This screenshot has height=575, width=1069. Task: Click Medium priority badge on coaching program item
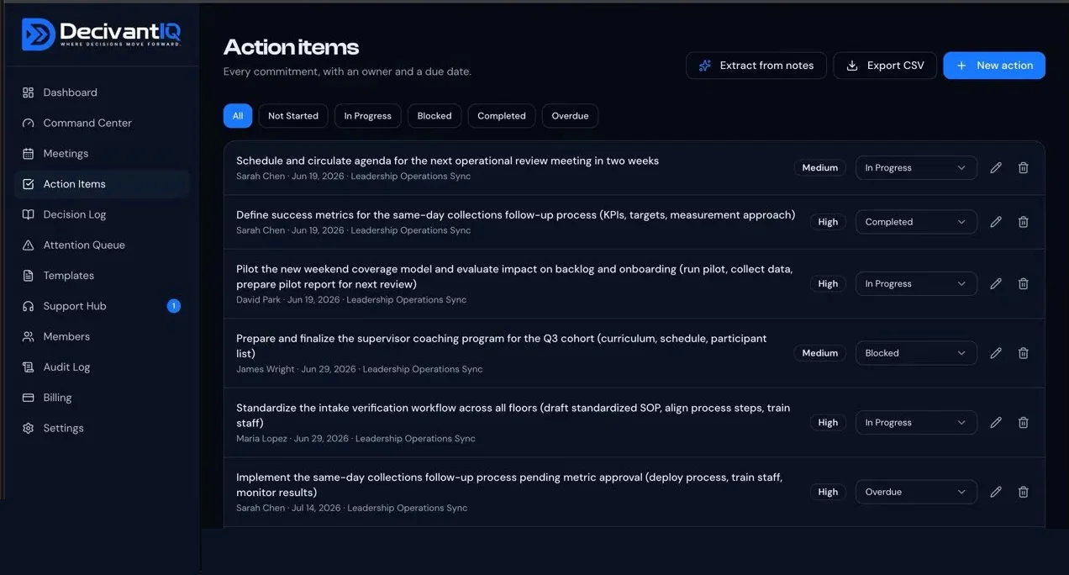(819, 353)
